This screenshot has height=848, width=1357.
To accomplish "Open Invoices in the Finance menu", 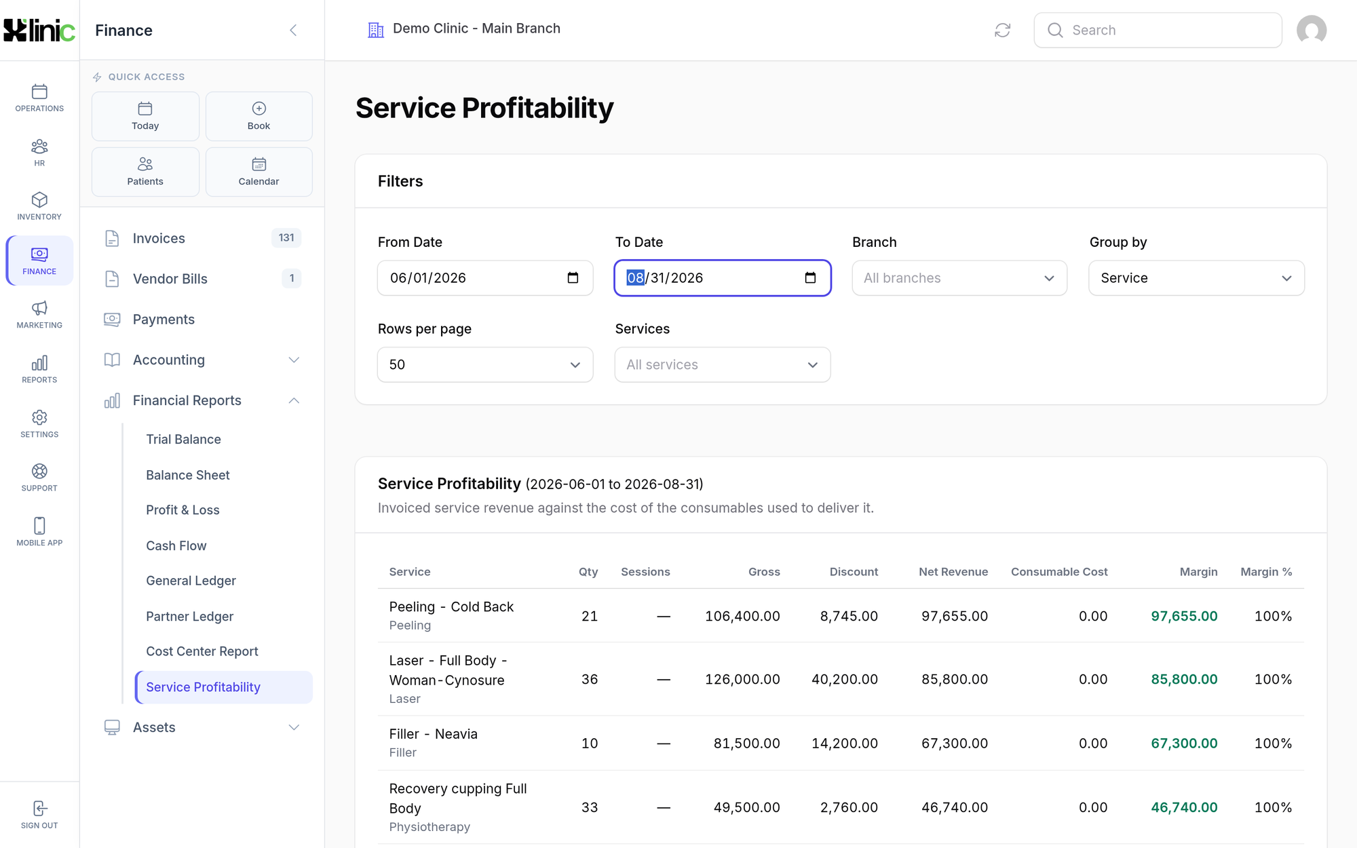I will click(x=202, y=238).
